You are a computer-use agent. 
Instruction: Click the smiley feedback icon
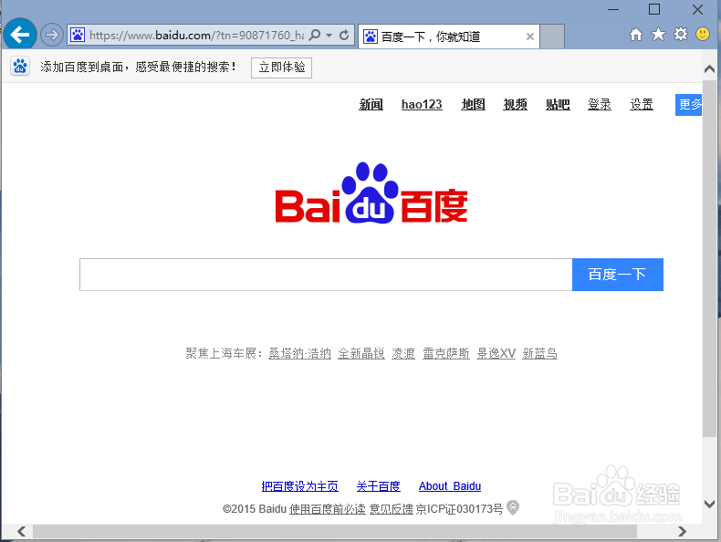click(703, 34)
